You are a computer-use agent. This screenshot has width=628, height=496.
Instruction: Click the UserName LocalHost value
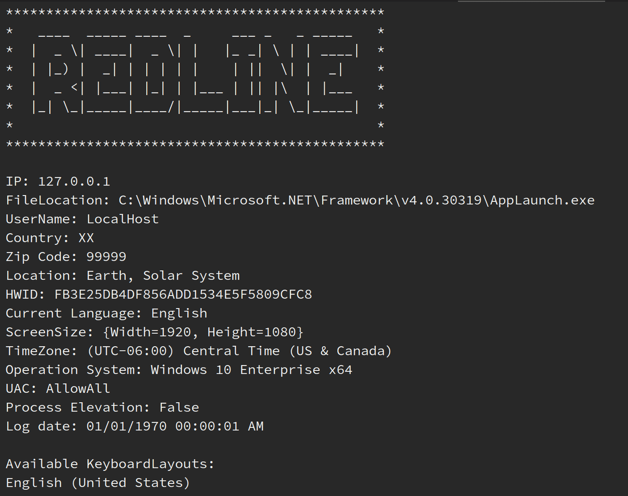(122, 219)
